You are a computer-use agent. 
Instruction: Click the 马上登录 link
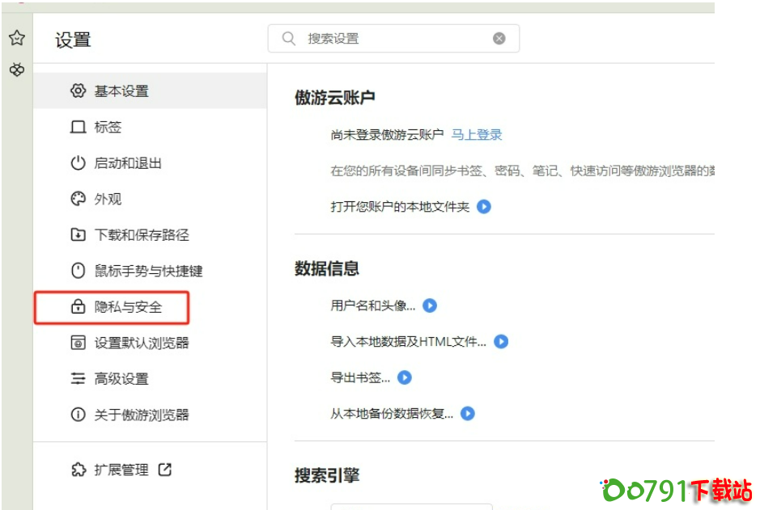[x=477, y=134]
